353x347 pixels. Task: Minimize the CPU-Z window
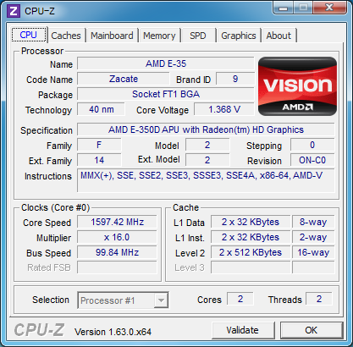(x=284, y=8)
